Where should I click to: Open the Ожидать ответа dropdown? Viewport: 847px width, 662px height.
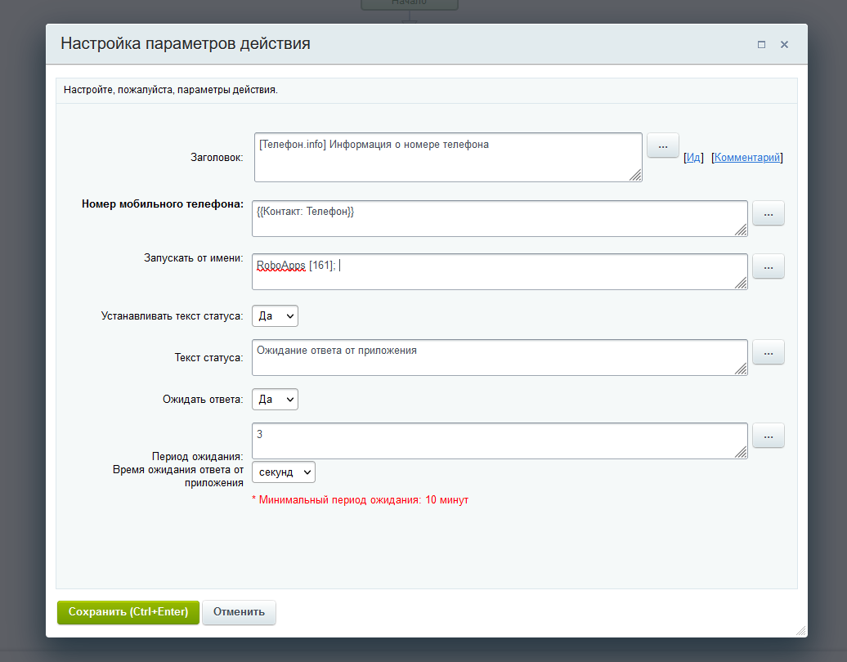coord(275,399)
